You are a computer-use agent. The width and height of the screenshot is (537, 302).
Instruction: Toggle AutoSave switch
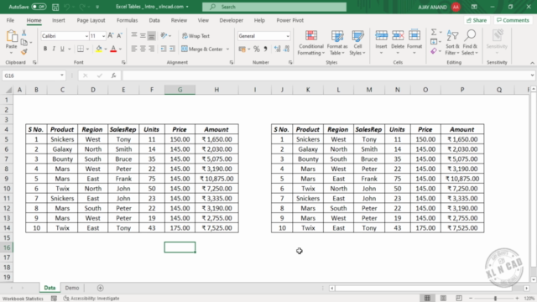[39, 7]
